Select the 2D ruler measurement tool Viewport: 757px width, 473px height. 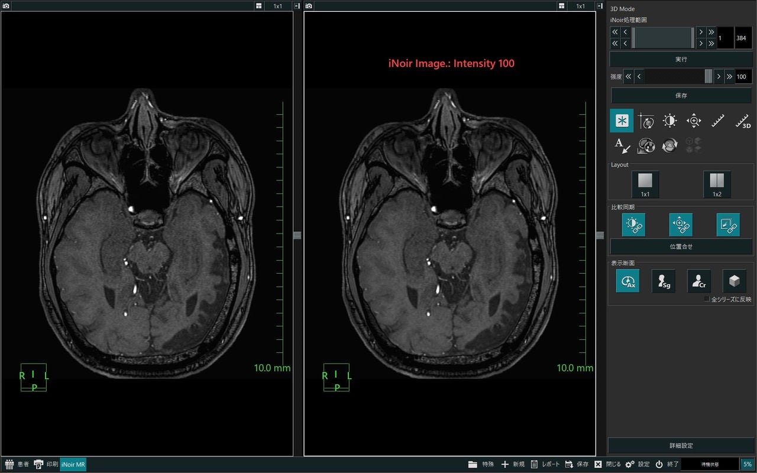point(717,121)
